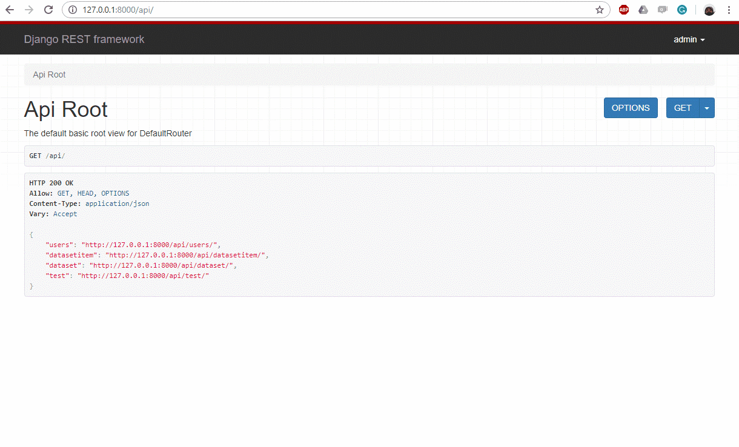This screenshot has width=739, height=447.
Task: Click the DefaultRouter description text
Action: 108,133
